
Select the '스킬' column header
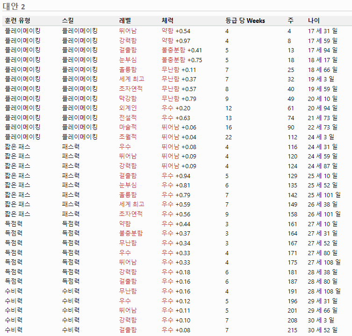68,21
